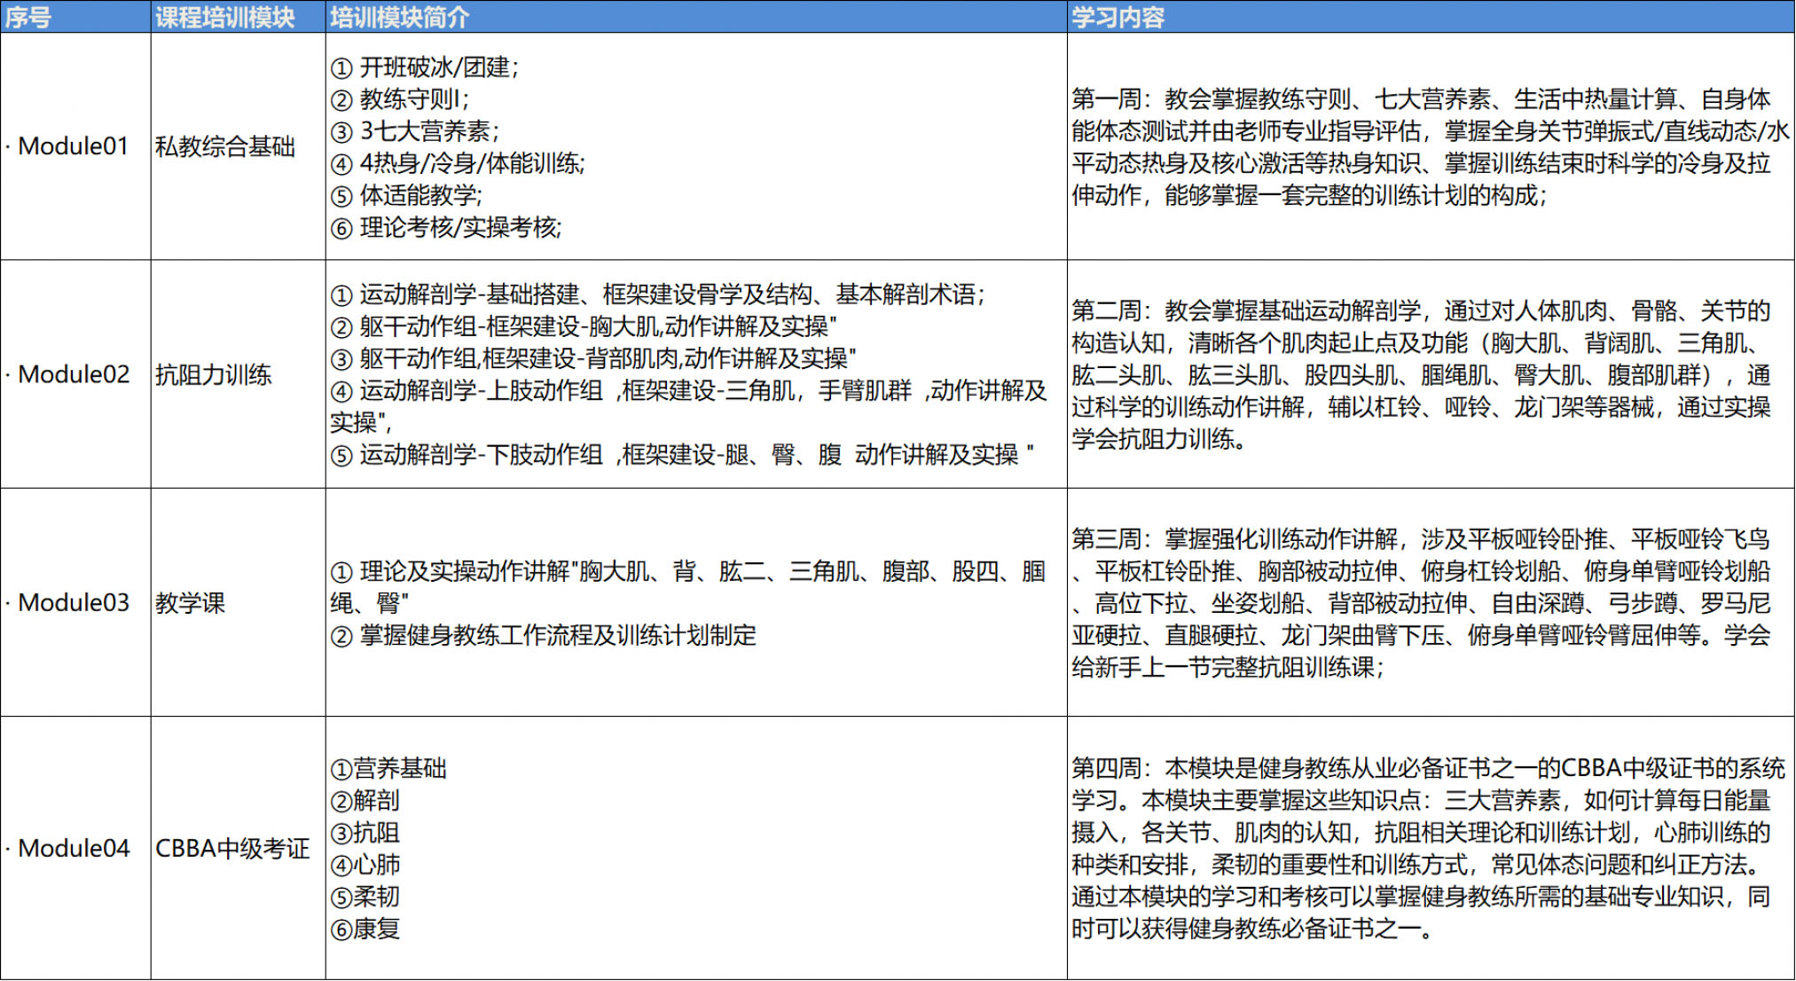Click the Module04 cell
Viewport: 1796px width, 981px height.
(x=75, y=848)
